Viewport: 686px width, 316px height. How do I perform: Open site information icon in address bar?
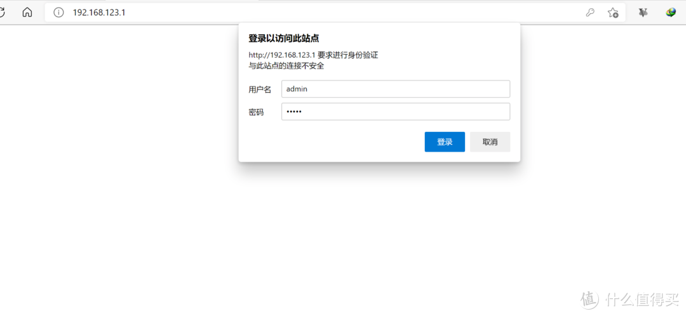[x=59, y=12]
